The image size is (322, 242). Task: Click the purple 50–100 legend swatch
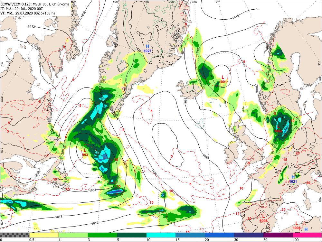(x=278, y=235)
